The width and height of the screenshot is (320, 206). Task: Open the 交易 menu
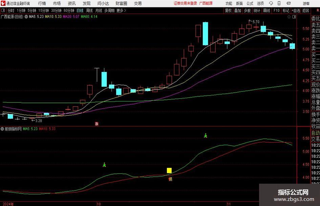(138, 3)
